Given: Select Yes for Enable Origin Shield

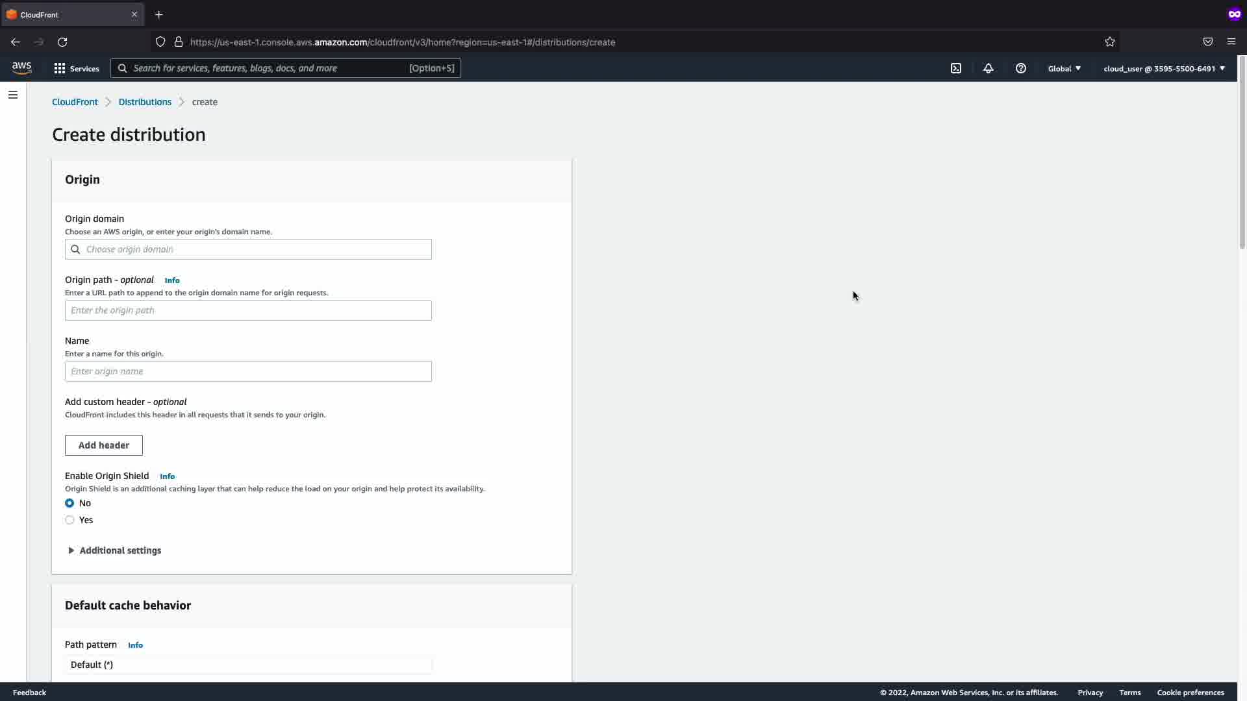Looking at the screenshot, I should coord(69,520).
